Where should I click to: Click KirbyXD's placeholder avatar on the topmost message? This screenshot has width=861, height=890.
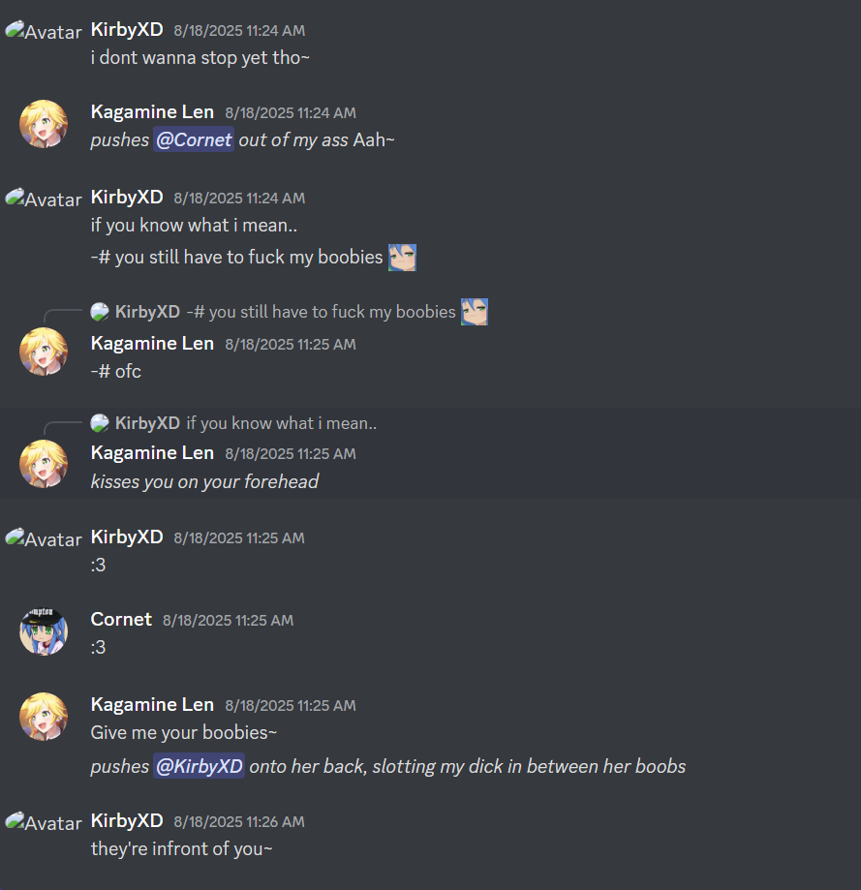pos(44,31)
